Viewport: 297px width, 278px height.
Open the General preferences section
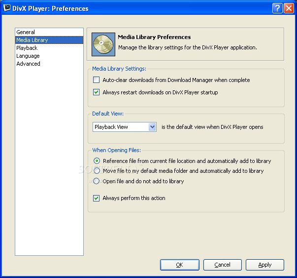coord(49,32)
